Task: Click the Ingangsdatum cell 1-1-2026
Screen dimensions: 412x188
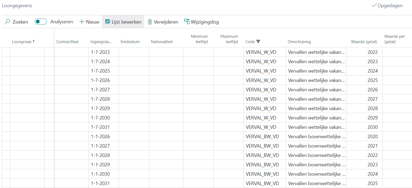Action: click(100, 137)
